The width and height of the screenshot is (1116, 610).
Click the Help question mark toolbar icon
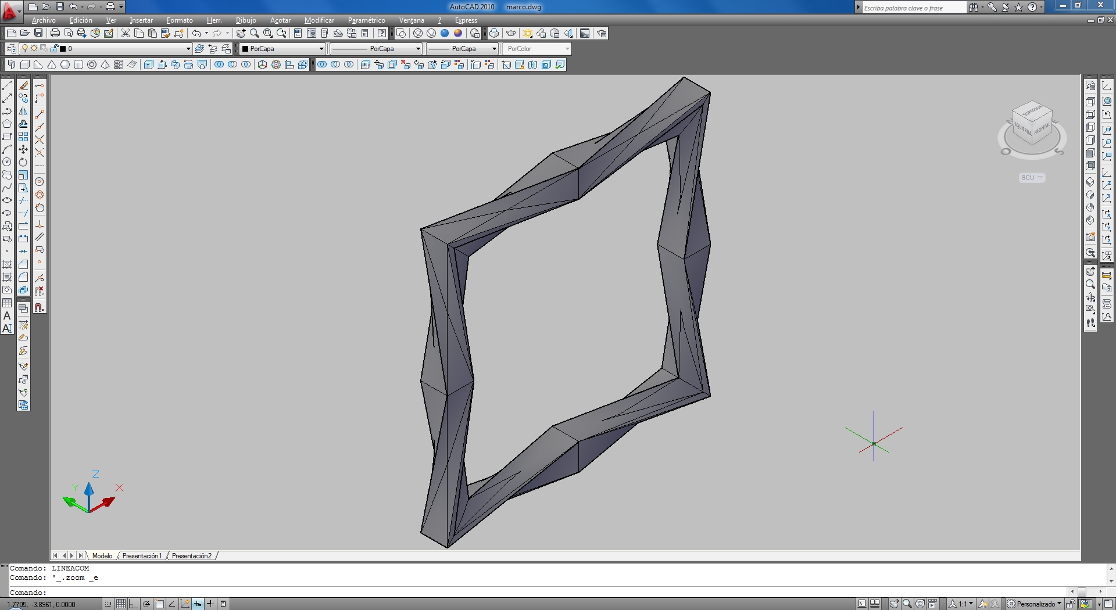coord(381,33)
